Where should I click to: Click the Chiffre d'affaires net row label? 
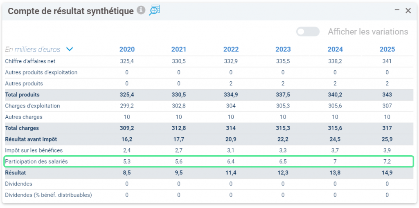pyautogui.click(x=30, y=61)
